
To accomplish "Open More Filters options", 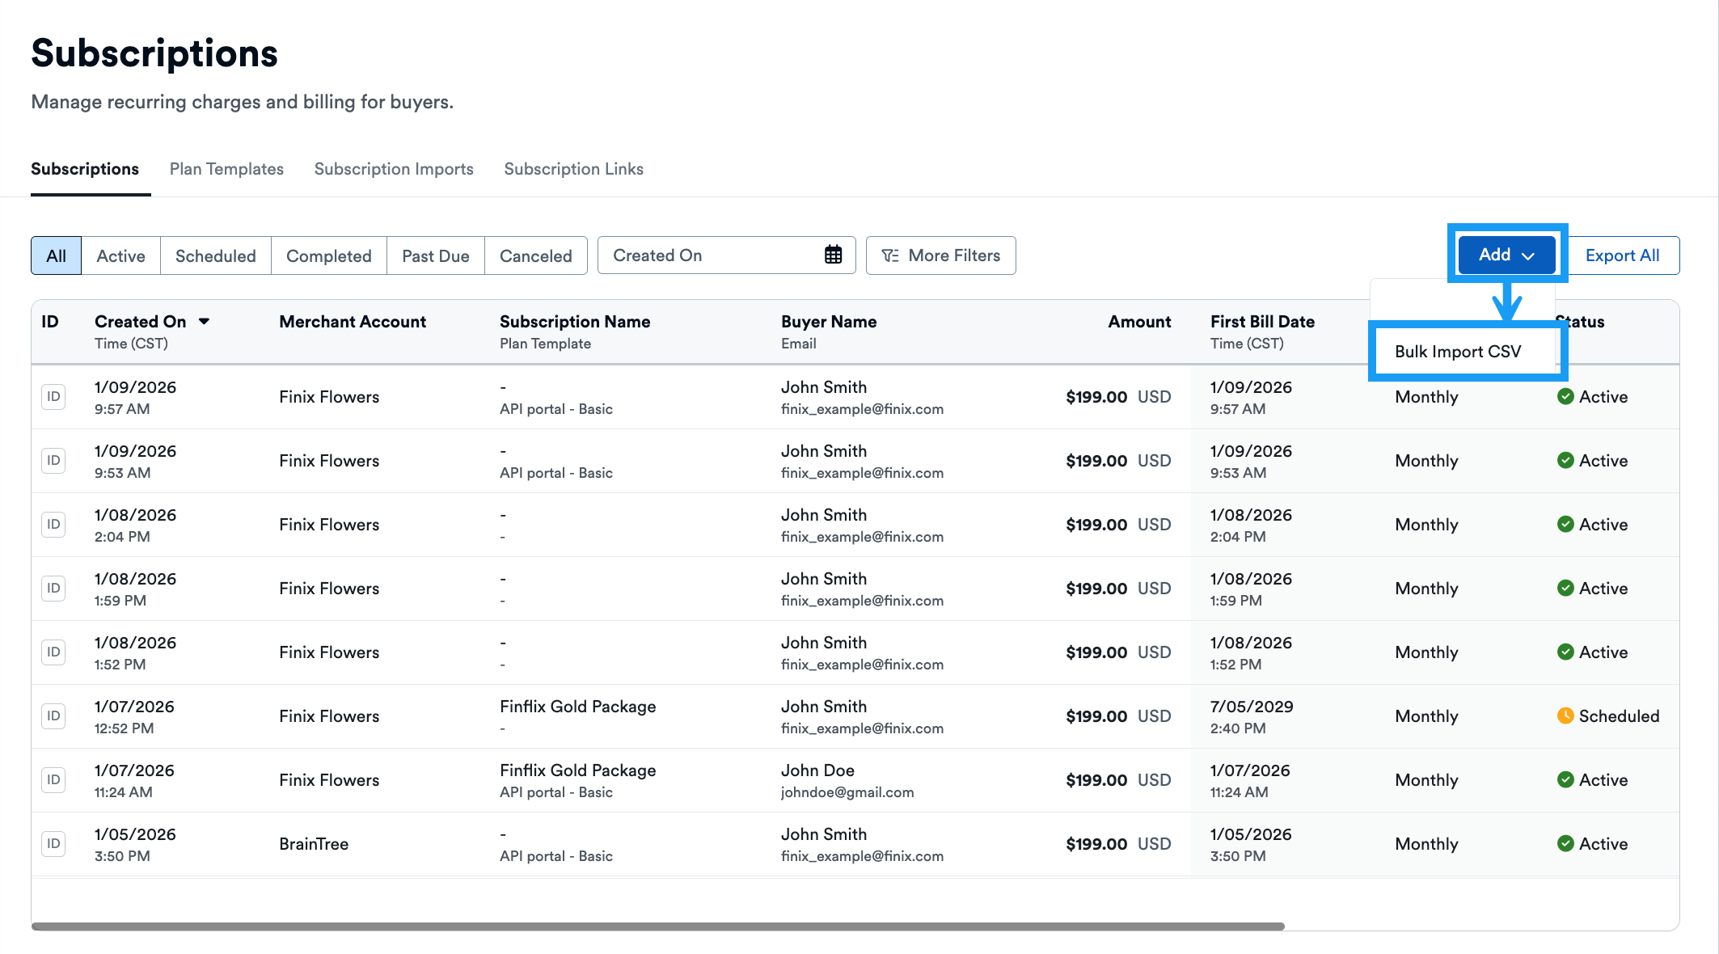I will coord(940,255).
